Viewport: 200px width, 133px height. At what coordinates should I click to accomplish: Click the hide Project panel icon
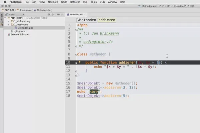click(63, 14)
